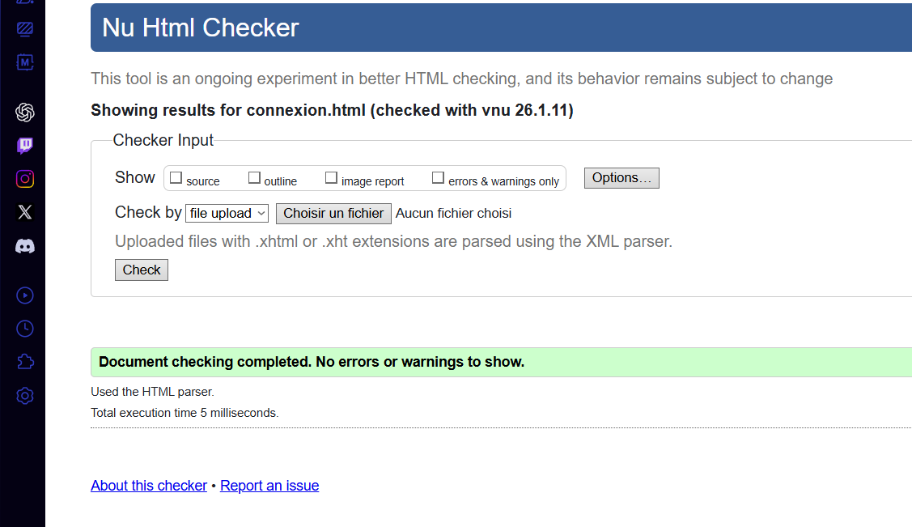Image resolution: width=912 pixels, height=527 pixels.
Task: Toggle errors & warnings only checkbox
Action: pos(438,178)
